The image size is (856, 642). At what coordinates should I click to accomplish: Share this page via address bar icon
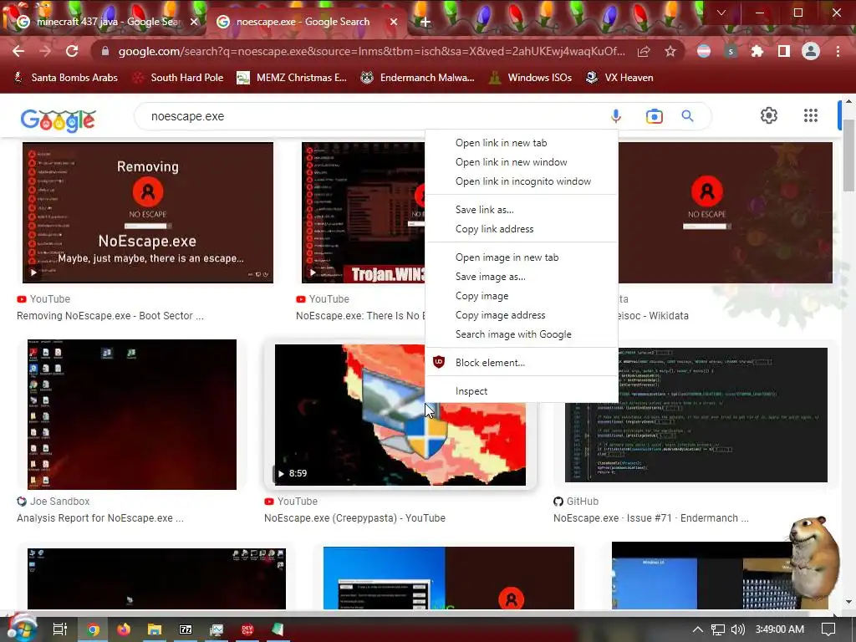coord(644,51)
